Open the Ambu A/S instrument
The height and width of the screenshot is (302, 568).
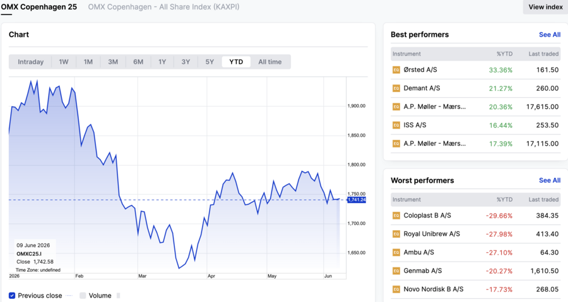point(419,252)
